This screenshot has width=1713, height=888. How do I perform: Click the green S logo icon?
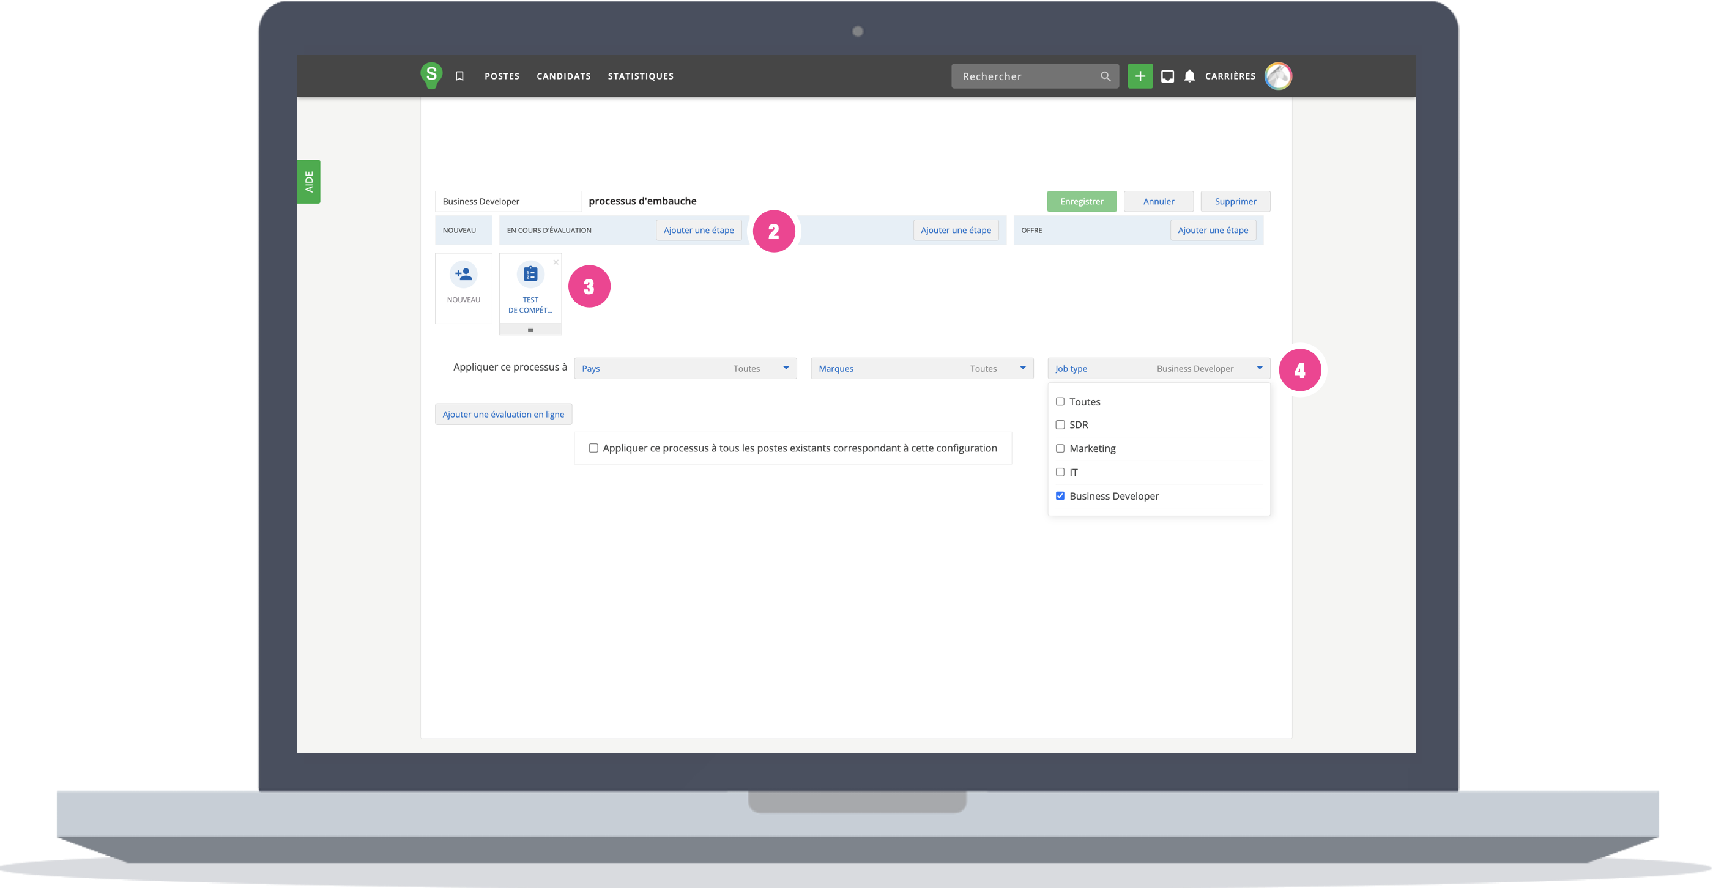pos(431,75)
